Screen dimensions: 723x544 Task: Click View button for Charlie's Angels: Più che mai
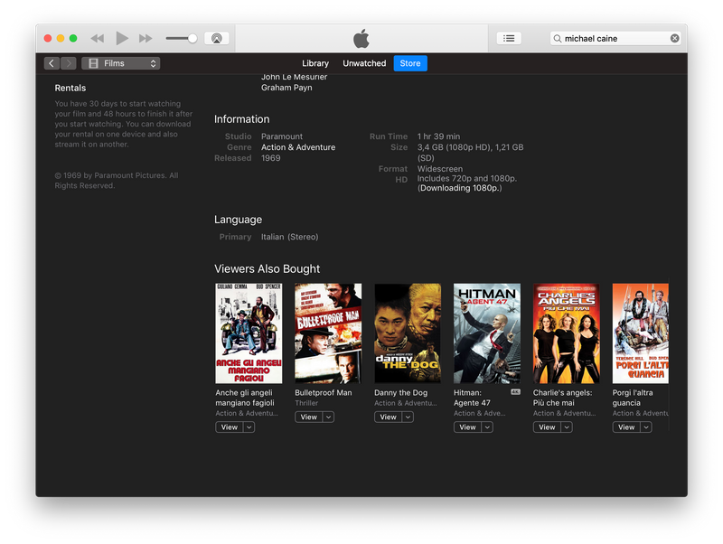click(546, 427)
